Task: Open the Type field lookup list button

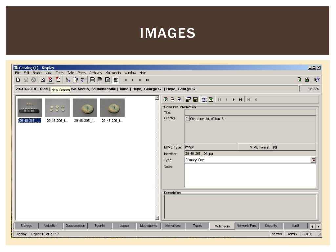Action: click(x=314, y=160)
